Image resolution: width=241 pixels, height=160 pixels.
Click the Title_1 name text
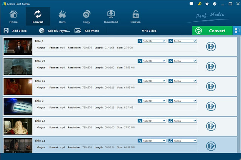pyautogui.click(x=39, y=41)
